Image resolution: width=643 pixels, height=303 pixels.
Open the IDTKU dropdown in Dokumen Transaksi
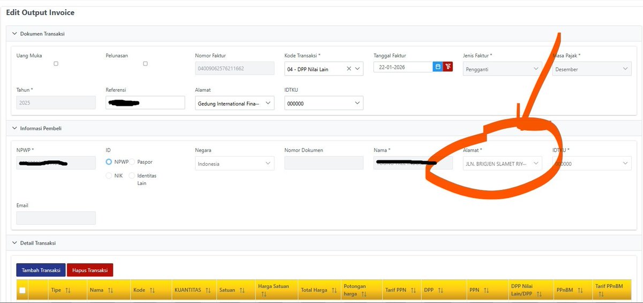324,103
